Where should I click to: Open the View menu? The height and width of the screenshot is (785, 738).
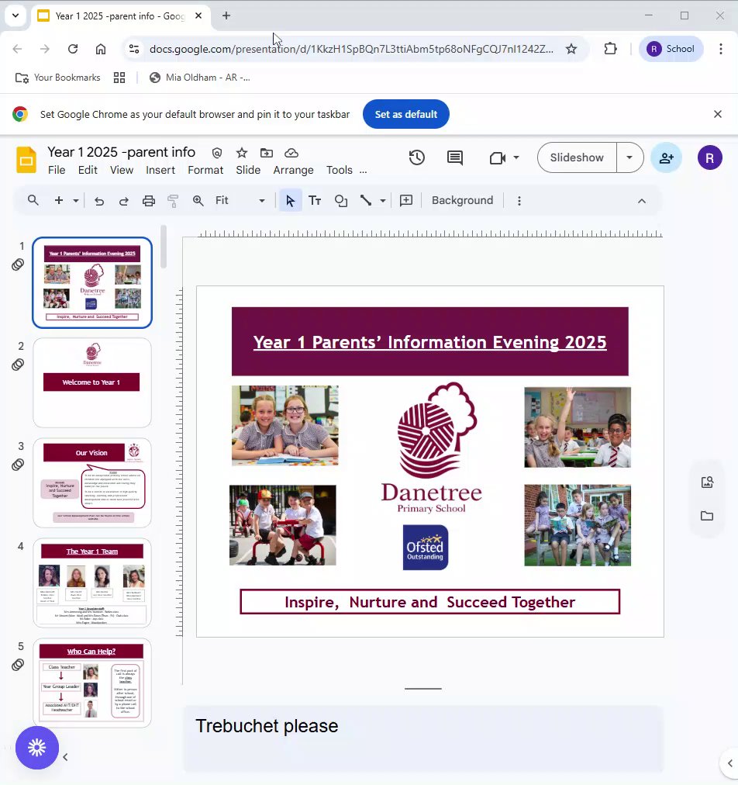122,170
